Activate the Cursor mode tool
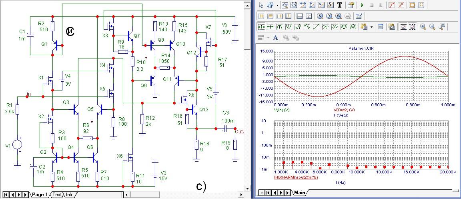Image resolution: width=461 pixels, height=199 pixels. [x=294, y=5]
